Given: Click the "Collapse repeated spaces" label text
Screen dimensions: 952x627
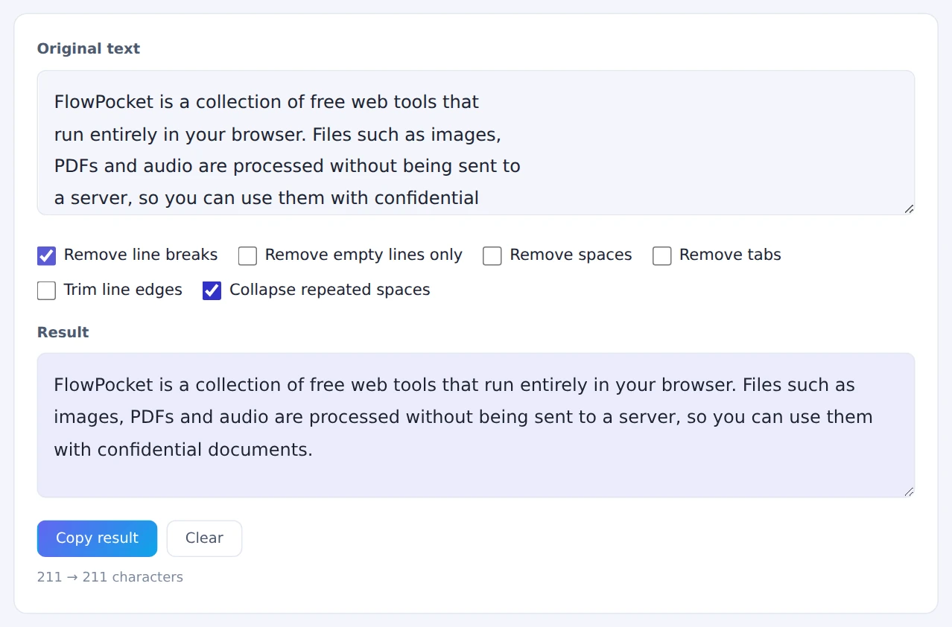Looking at the screenshot, I should pyautogui.click(x=330, y=290).
